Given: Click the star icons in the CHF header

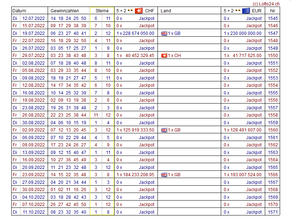Looking at the screenshot, I should [130, 11].
